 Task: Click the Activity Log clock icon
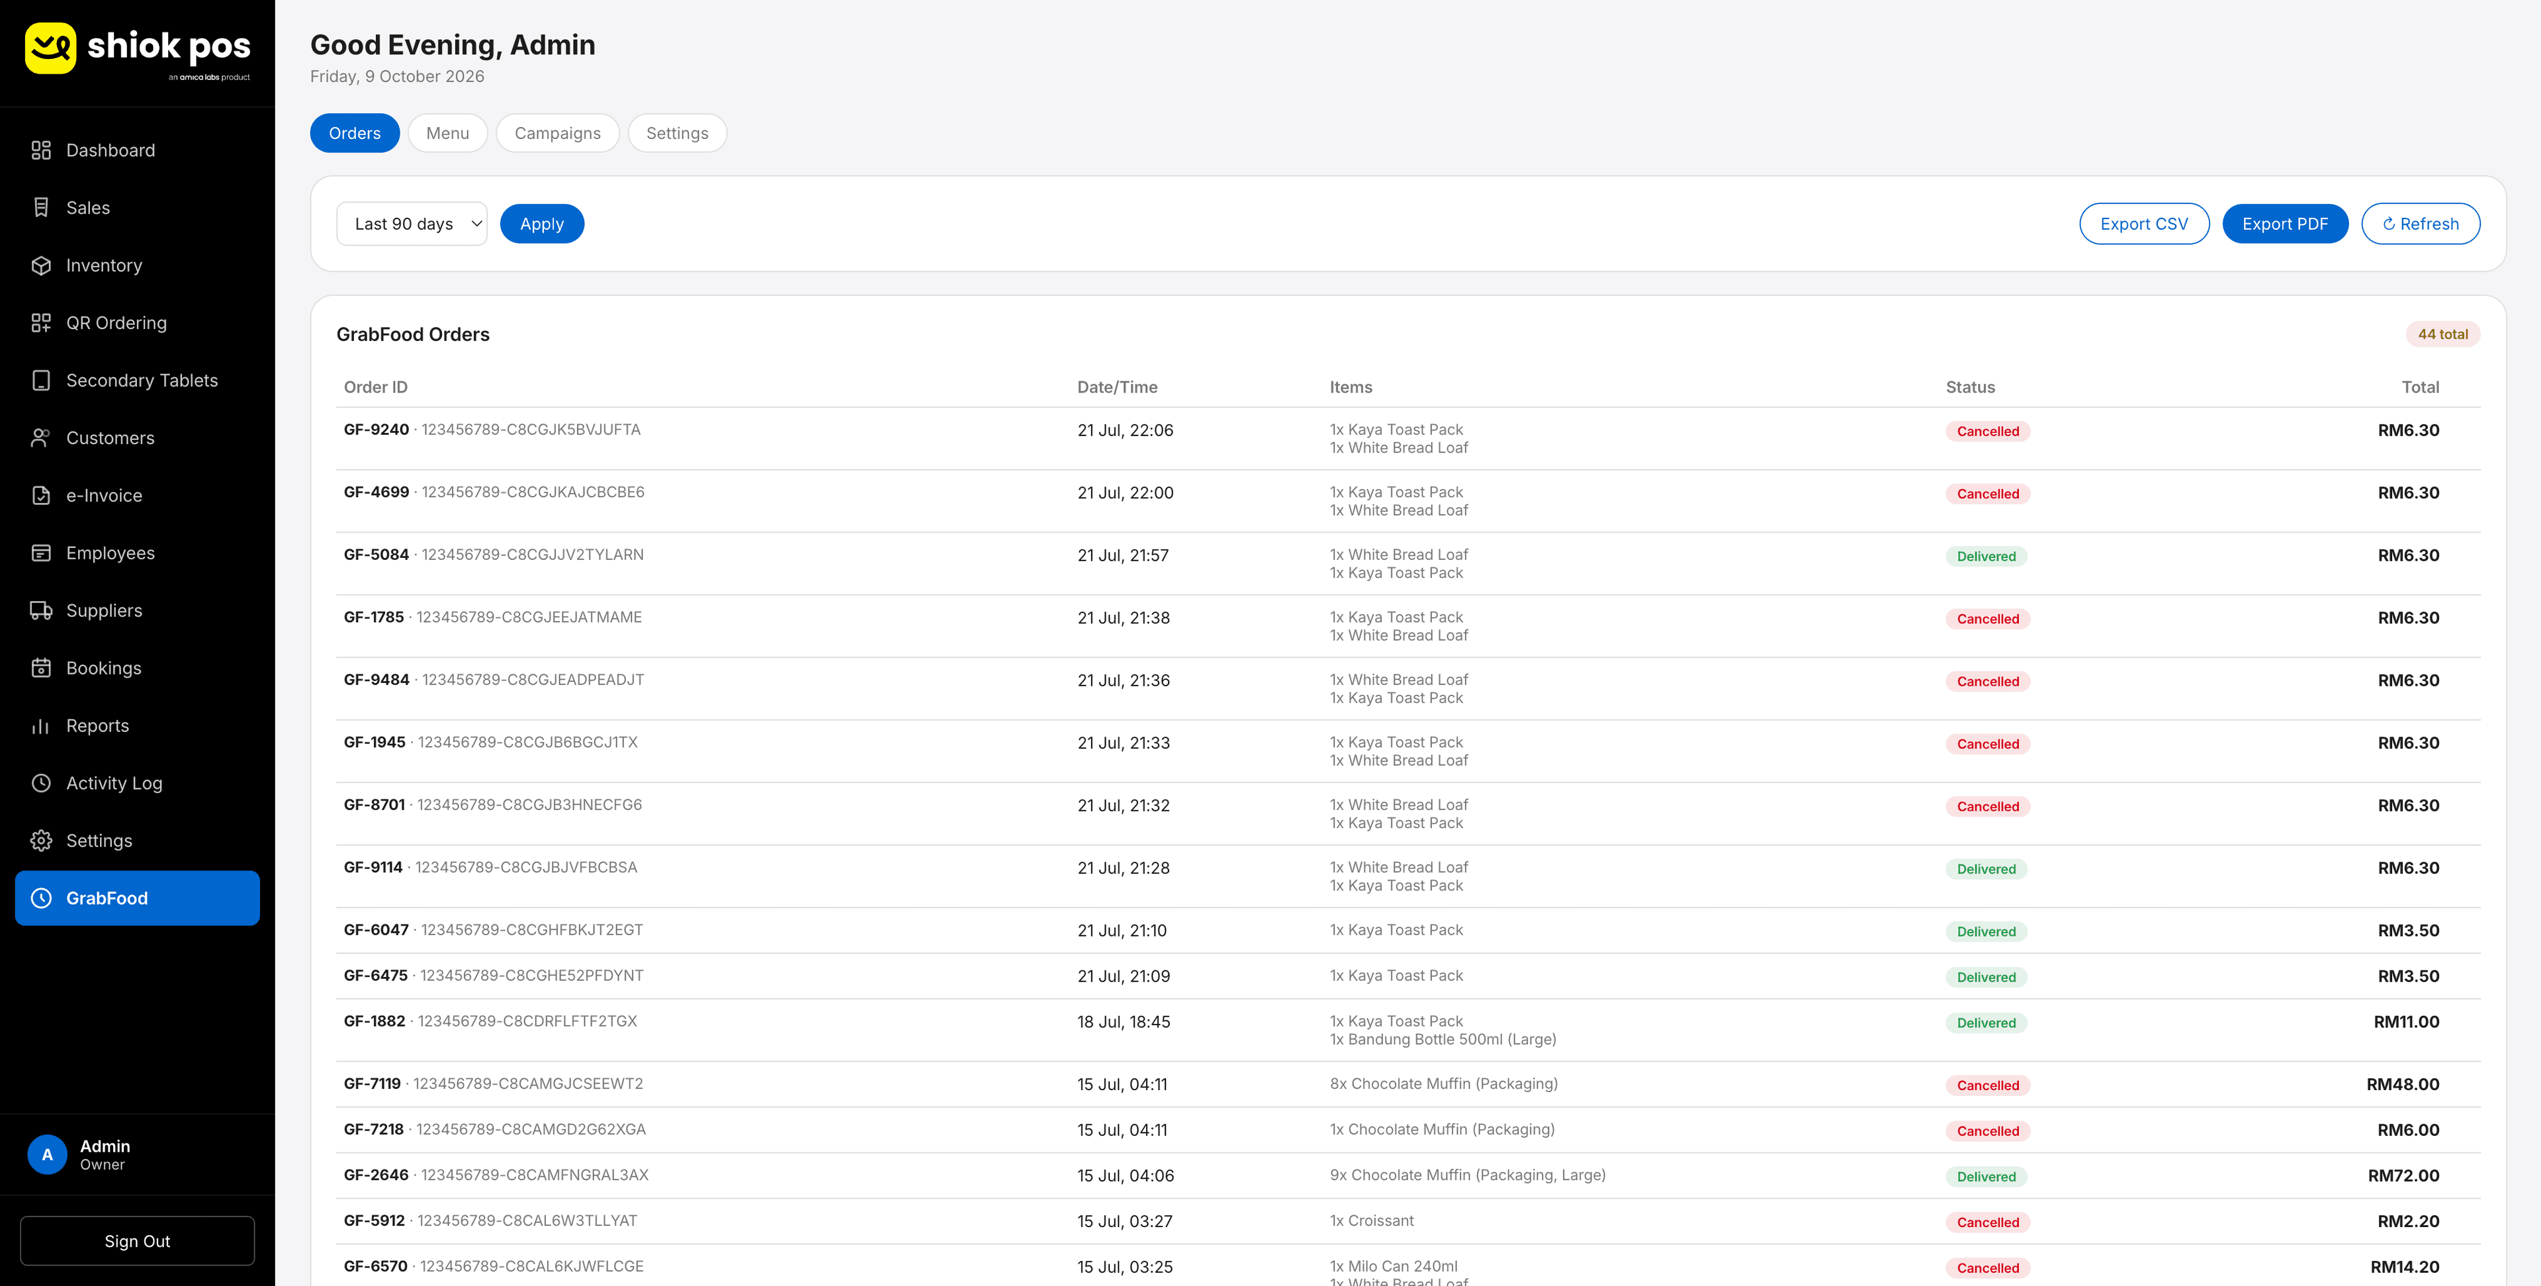(40, 784)
